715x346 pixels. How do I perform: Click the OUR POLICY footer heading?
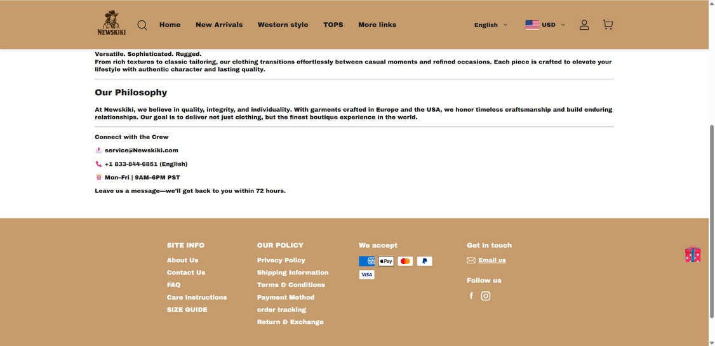coord(280,245)
